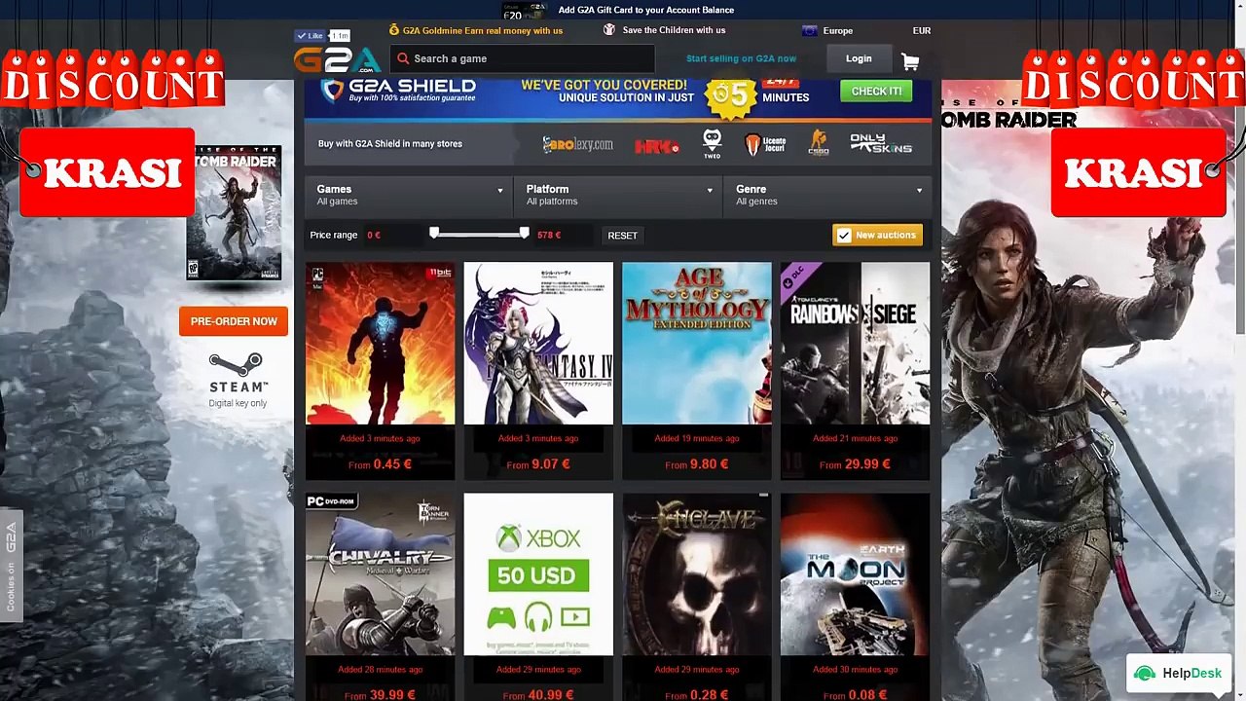Open Save the Children with us link

point(674,31)
